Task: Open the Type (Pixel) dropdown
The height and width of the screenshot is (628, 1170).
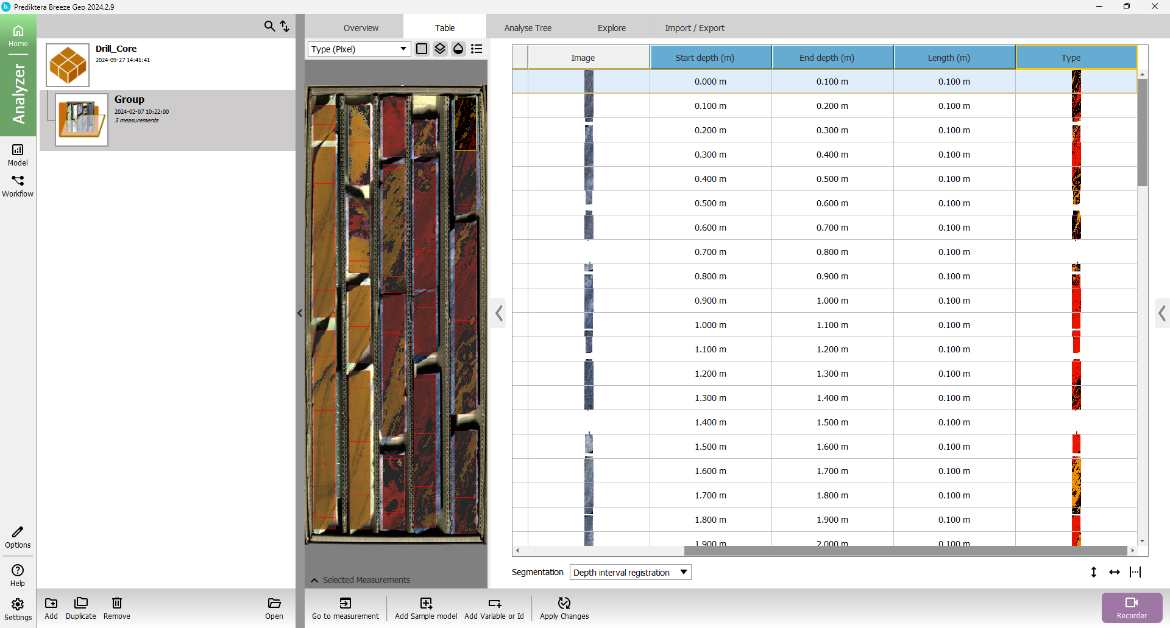Action: [358, 49]
